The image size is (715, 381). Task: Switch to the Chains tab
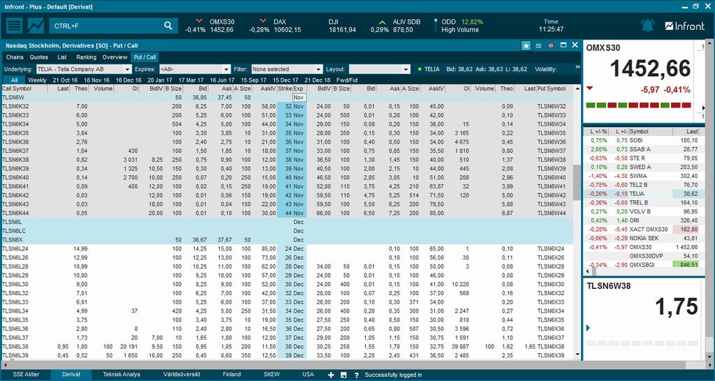15,57
